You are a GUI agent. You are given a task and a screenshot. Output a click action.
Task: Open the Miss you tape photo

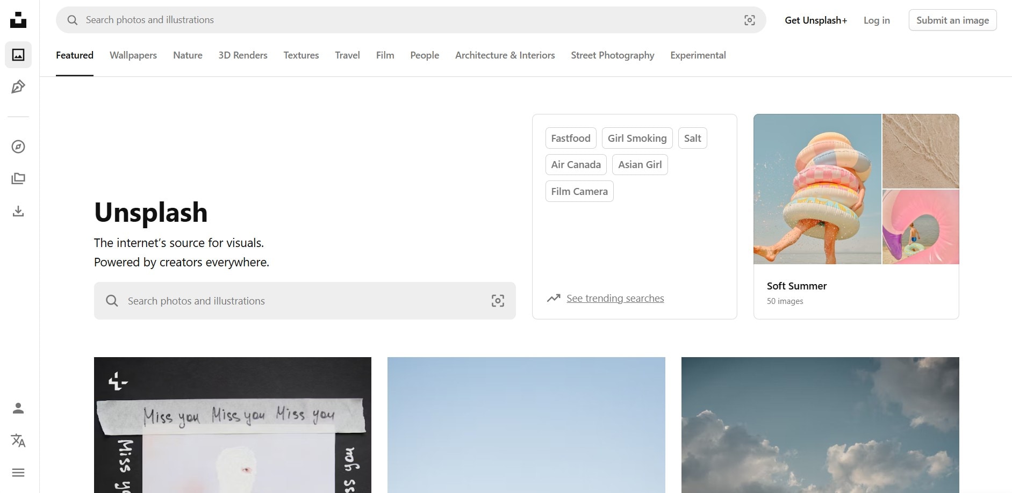pos(233,425)
